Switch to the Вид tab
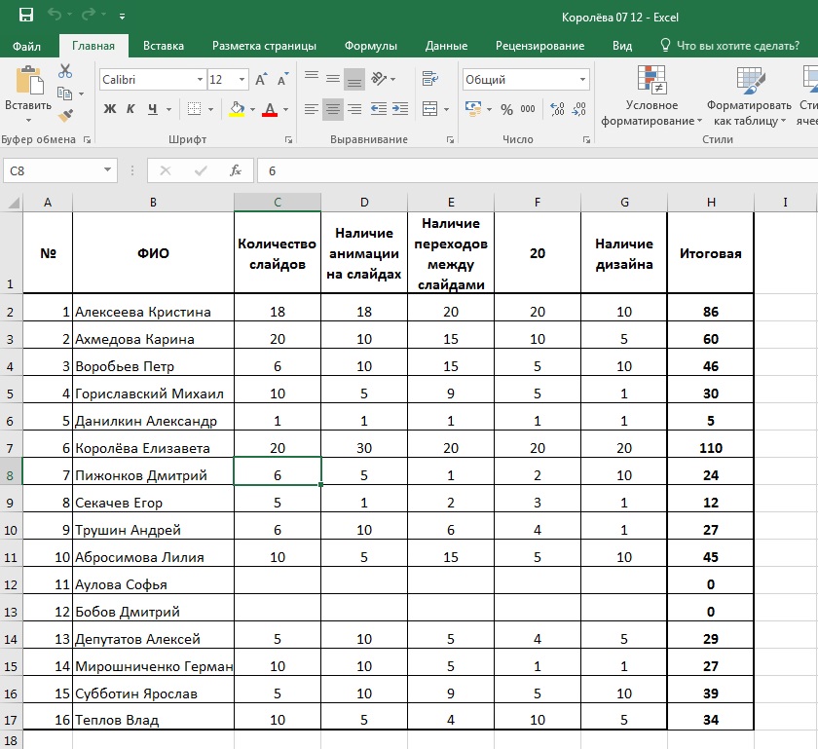Image resolution: width=818 pixels, height=749 pixels. pyautogui.click(x=622, y=46)
